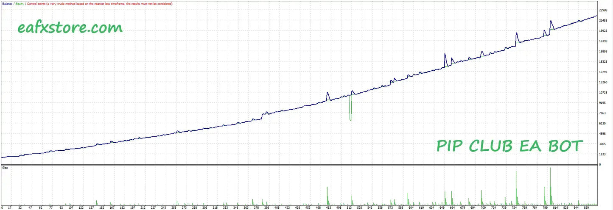The width and height of the screenshot is (613, 210).
Task: Click the 12260 value on the price axis
Action: (x=603, y=83)
